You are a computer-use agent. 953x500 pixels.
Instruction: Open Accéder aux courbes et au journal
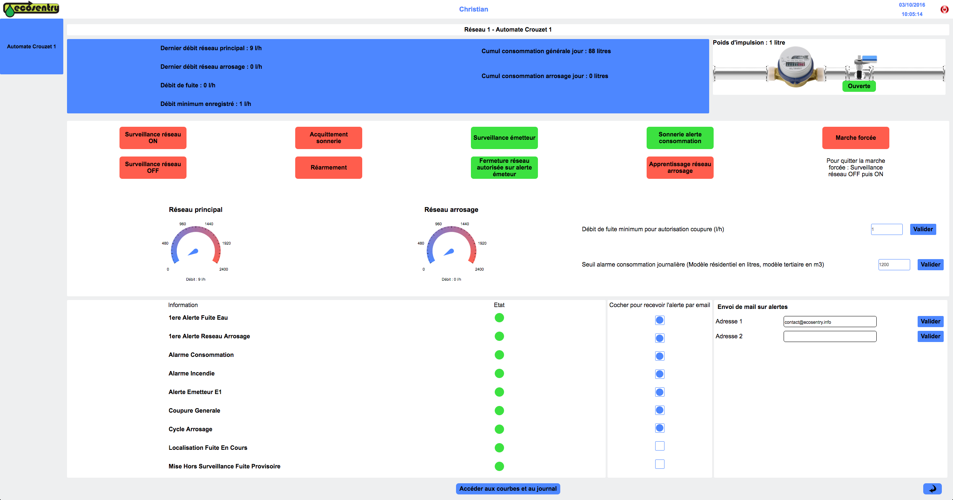508,488
